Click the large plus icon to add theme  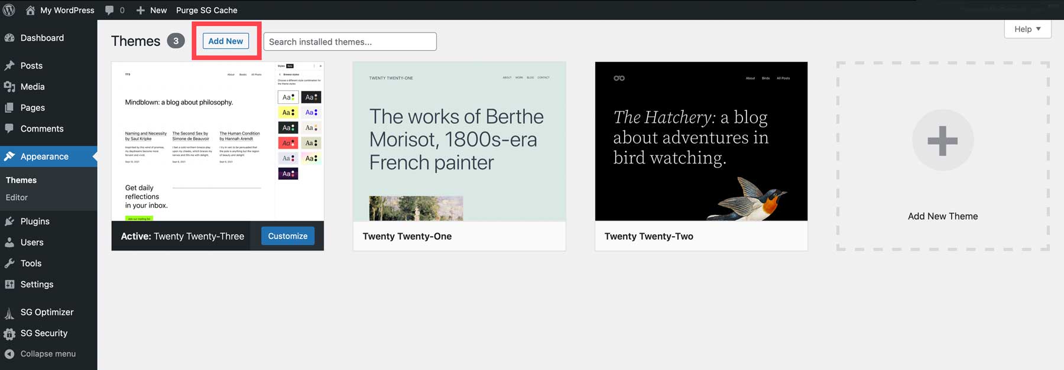942,140
